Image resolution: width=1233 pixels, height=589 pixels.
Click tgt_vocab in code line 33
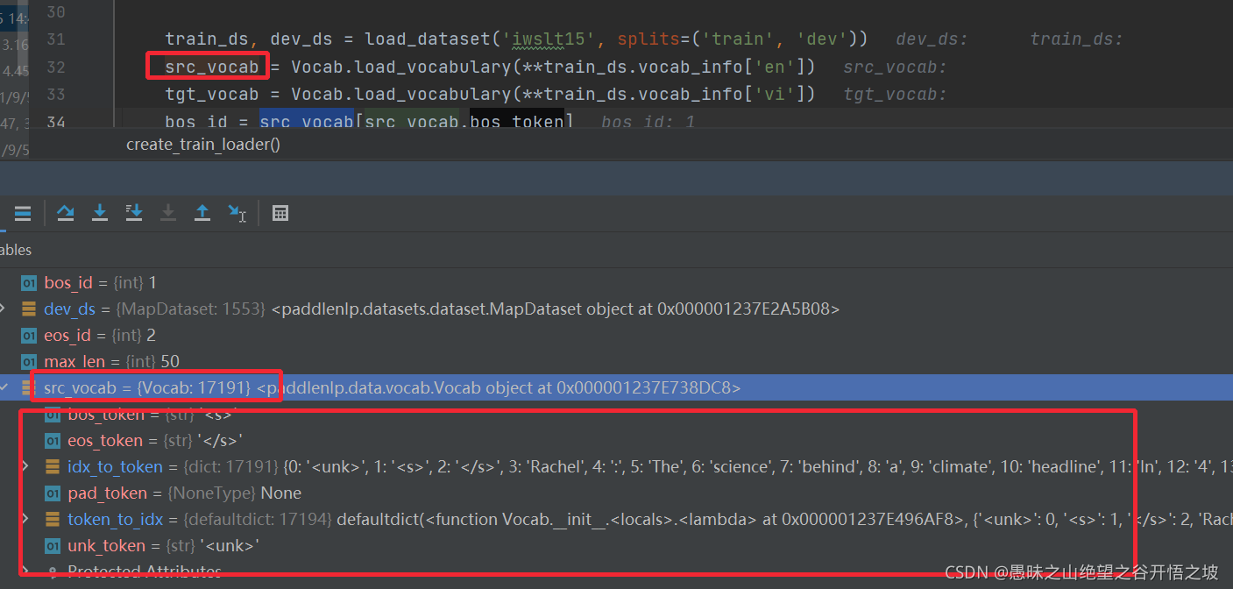[212, 94]
